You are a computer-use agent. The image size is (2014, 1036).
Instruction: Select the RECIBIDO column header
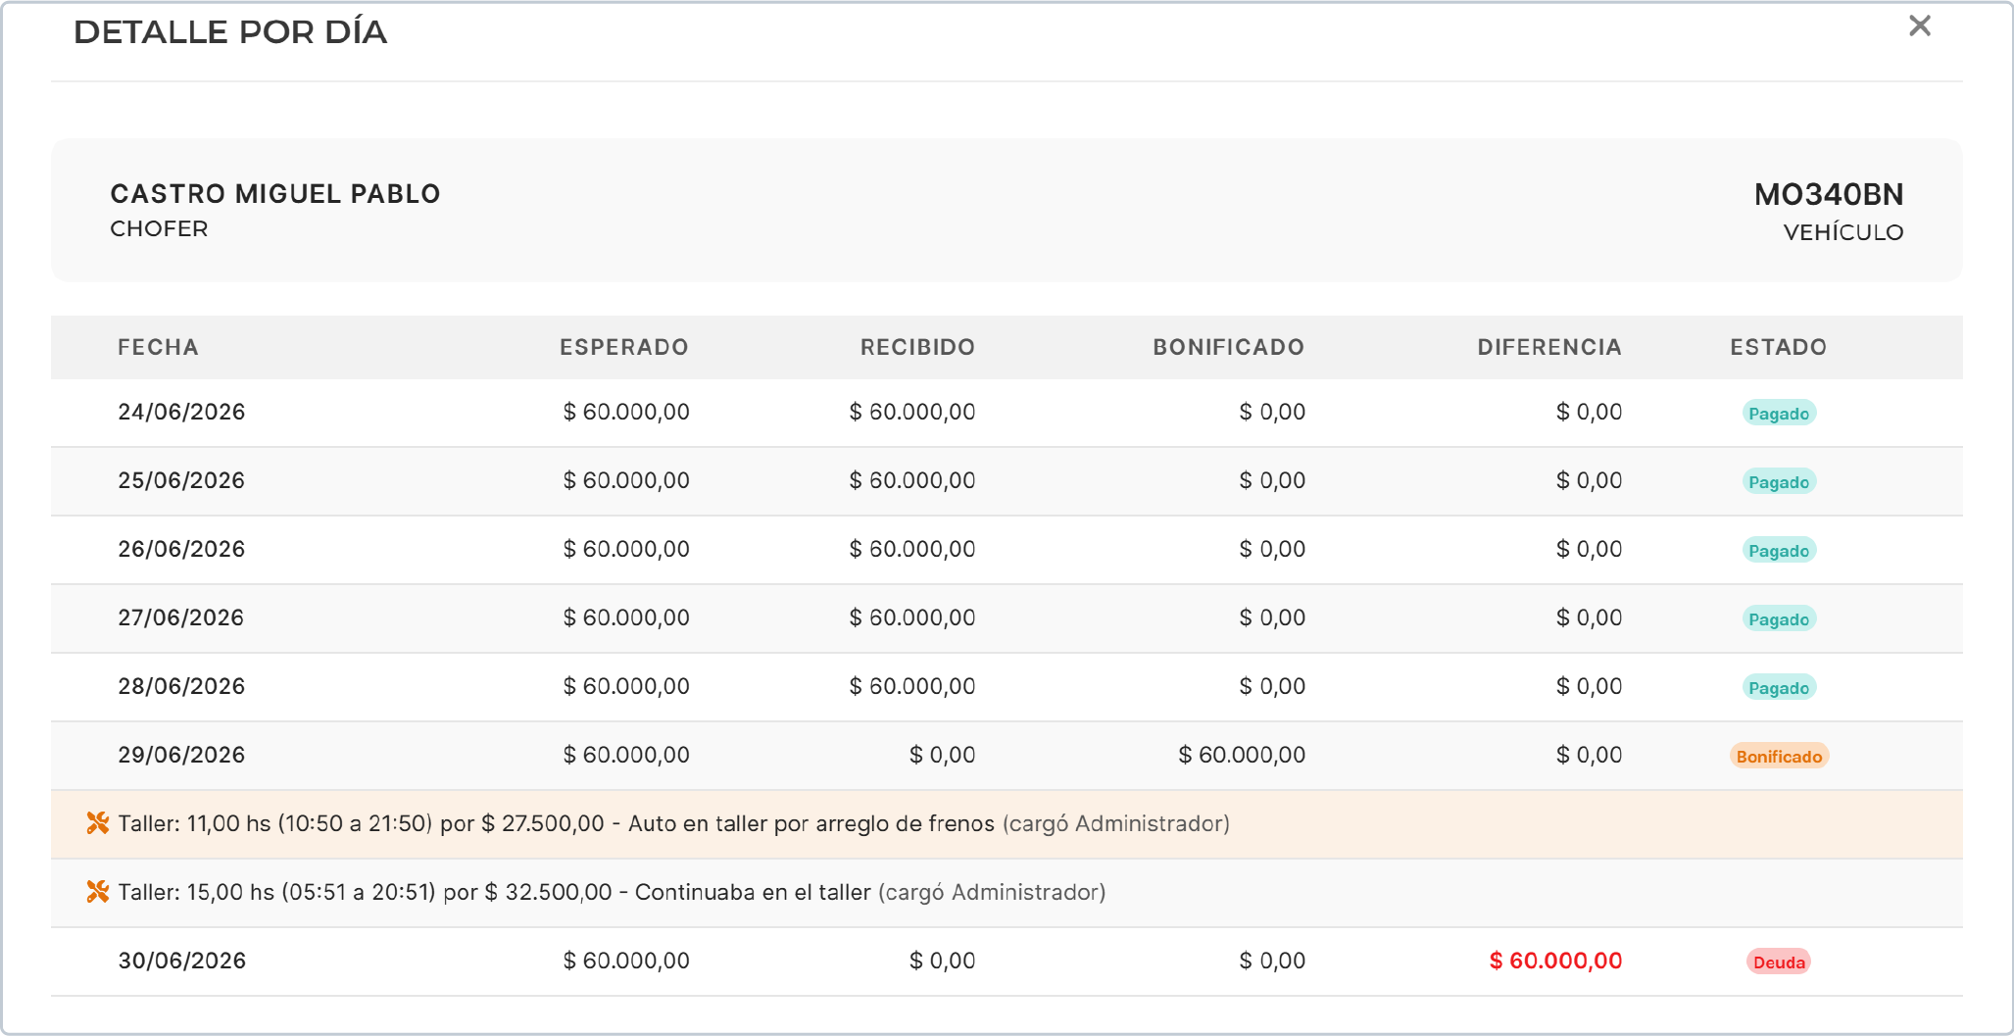click(917, 347)
